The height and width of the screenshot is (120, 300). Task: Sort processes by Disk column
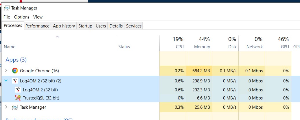click(225, 43)
